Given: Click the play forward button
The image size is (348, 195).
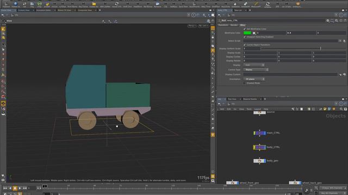Looking at the screenshot, I should pyautogui.click(x=20, y=188).
